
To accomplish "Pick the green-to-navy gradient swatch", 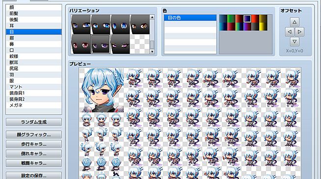I will click(239, 26).
